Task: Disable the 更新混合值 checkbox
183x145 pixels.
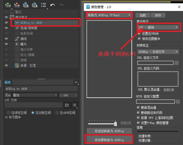Action: pos(138,108)
